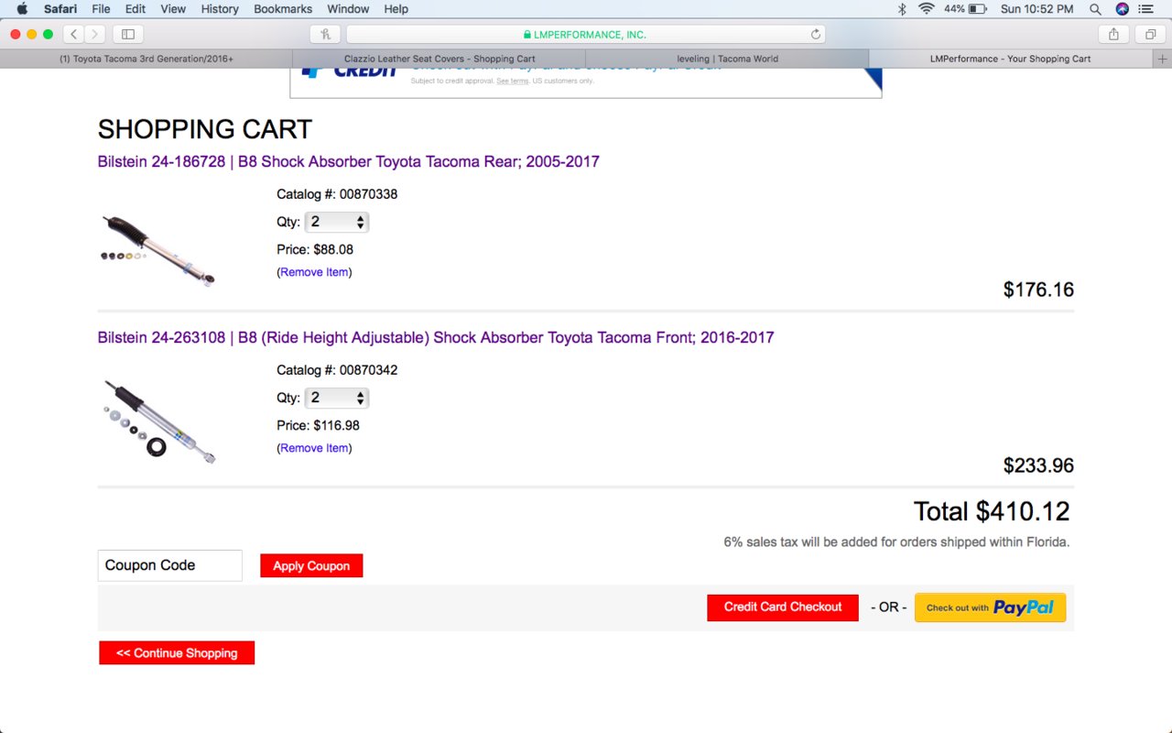Image resolution: width=1172 pixels, height=733 pixels.
Task: Open Wi-Fi status menu
Action: click(x=927, y=9)
